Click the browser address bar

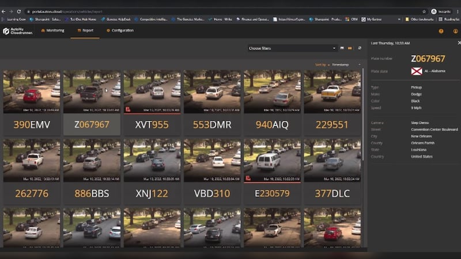pos(224,12)
